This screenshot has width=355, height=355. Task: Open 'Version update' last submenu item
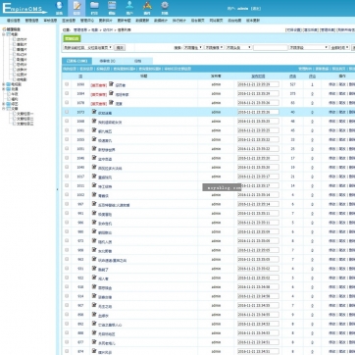tap(253, 21)
